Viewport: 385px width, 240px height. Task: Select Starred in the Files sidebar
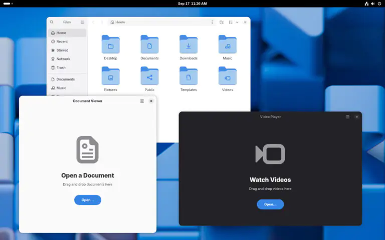pyautogui.click(x=62, y=50)
